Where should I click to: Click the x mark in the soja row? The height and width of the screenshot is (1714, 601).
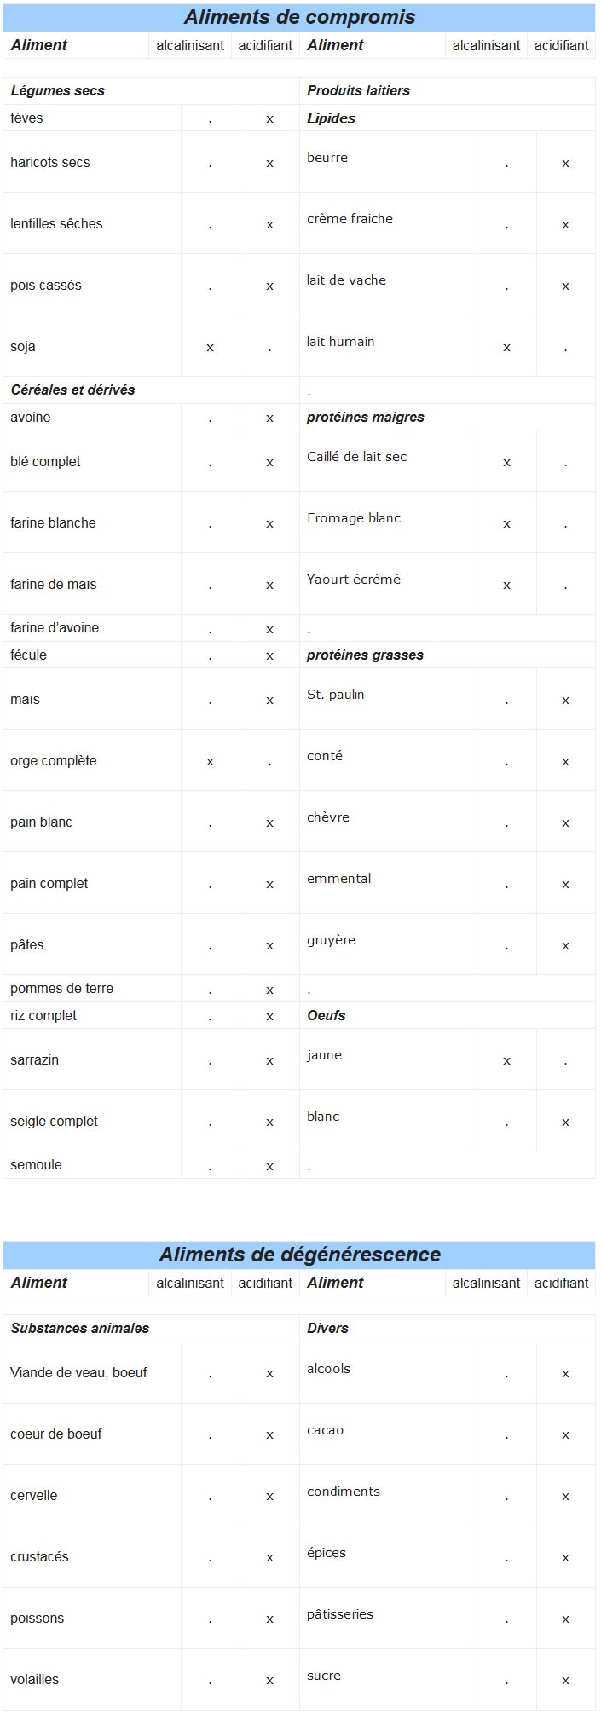click(x=210, y=348)
